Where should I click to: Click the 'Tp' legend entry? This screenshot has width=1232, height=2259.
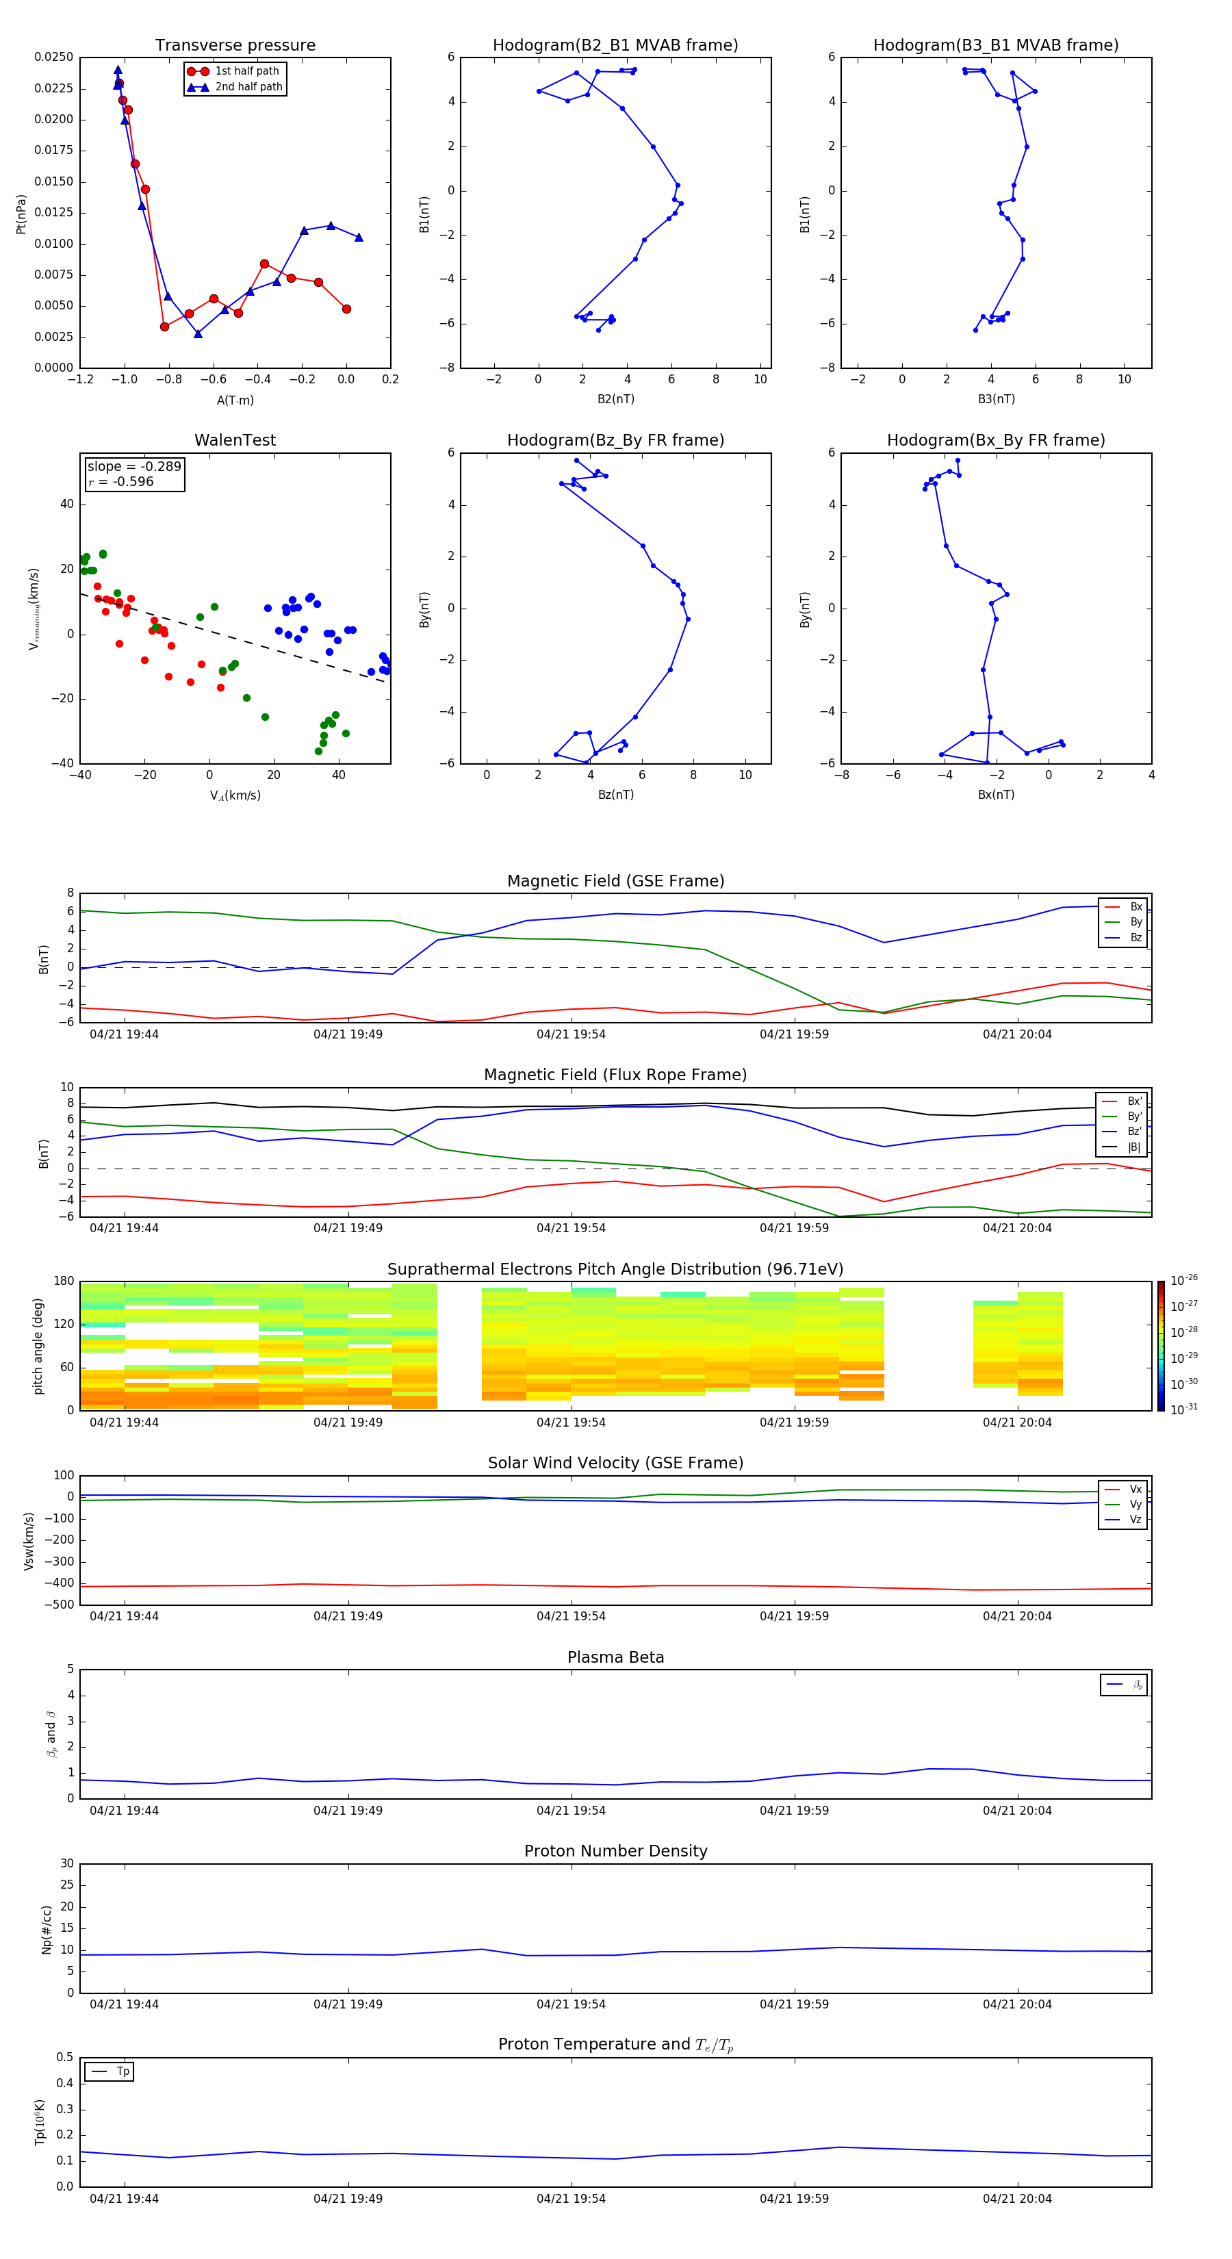(x=110, y=2071)
